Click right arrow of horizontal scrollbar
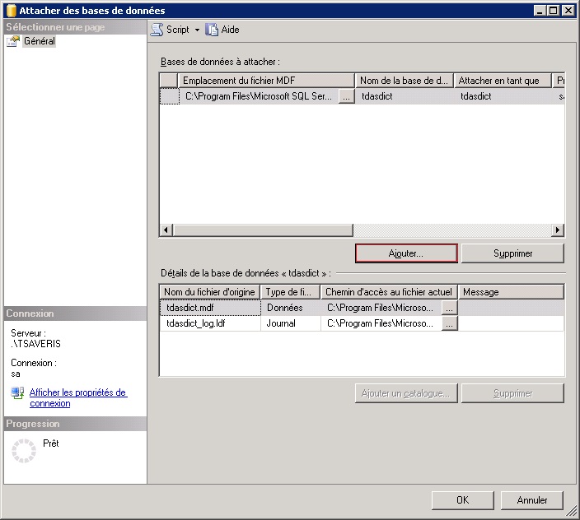The image size is (580, 520). [x=558, y=230]
